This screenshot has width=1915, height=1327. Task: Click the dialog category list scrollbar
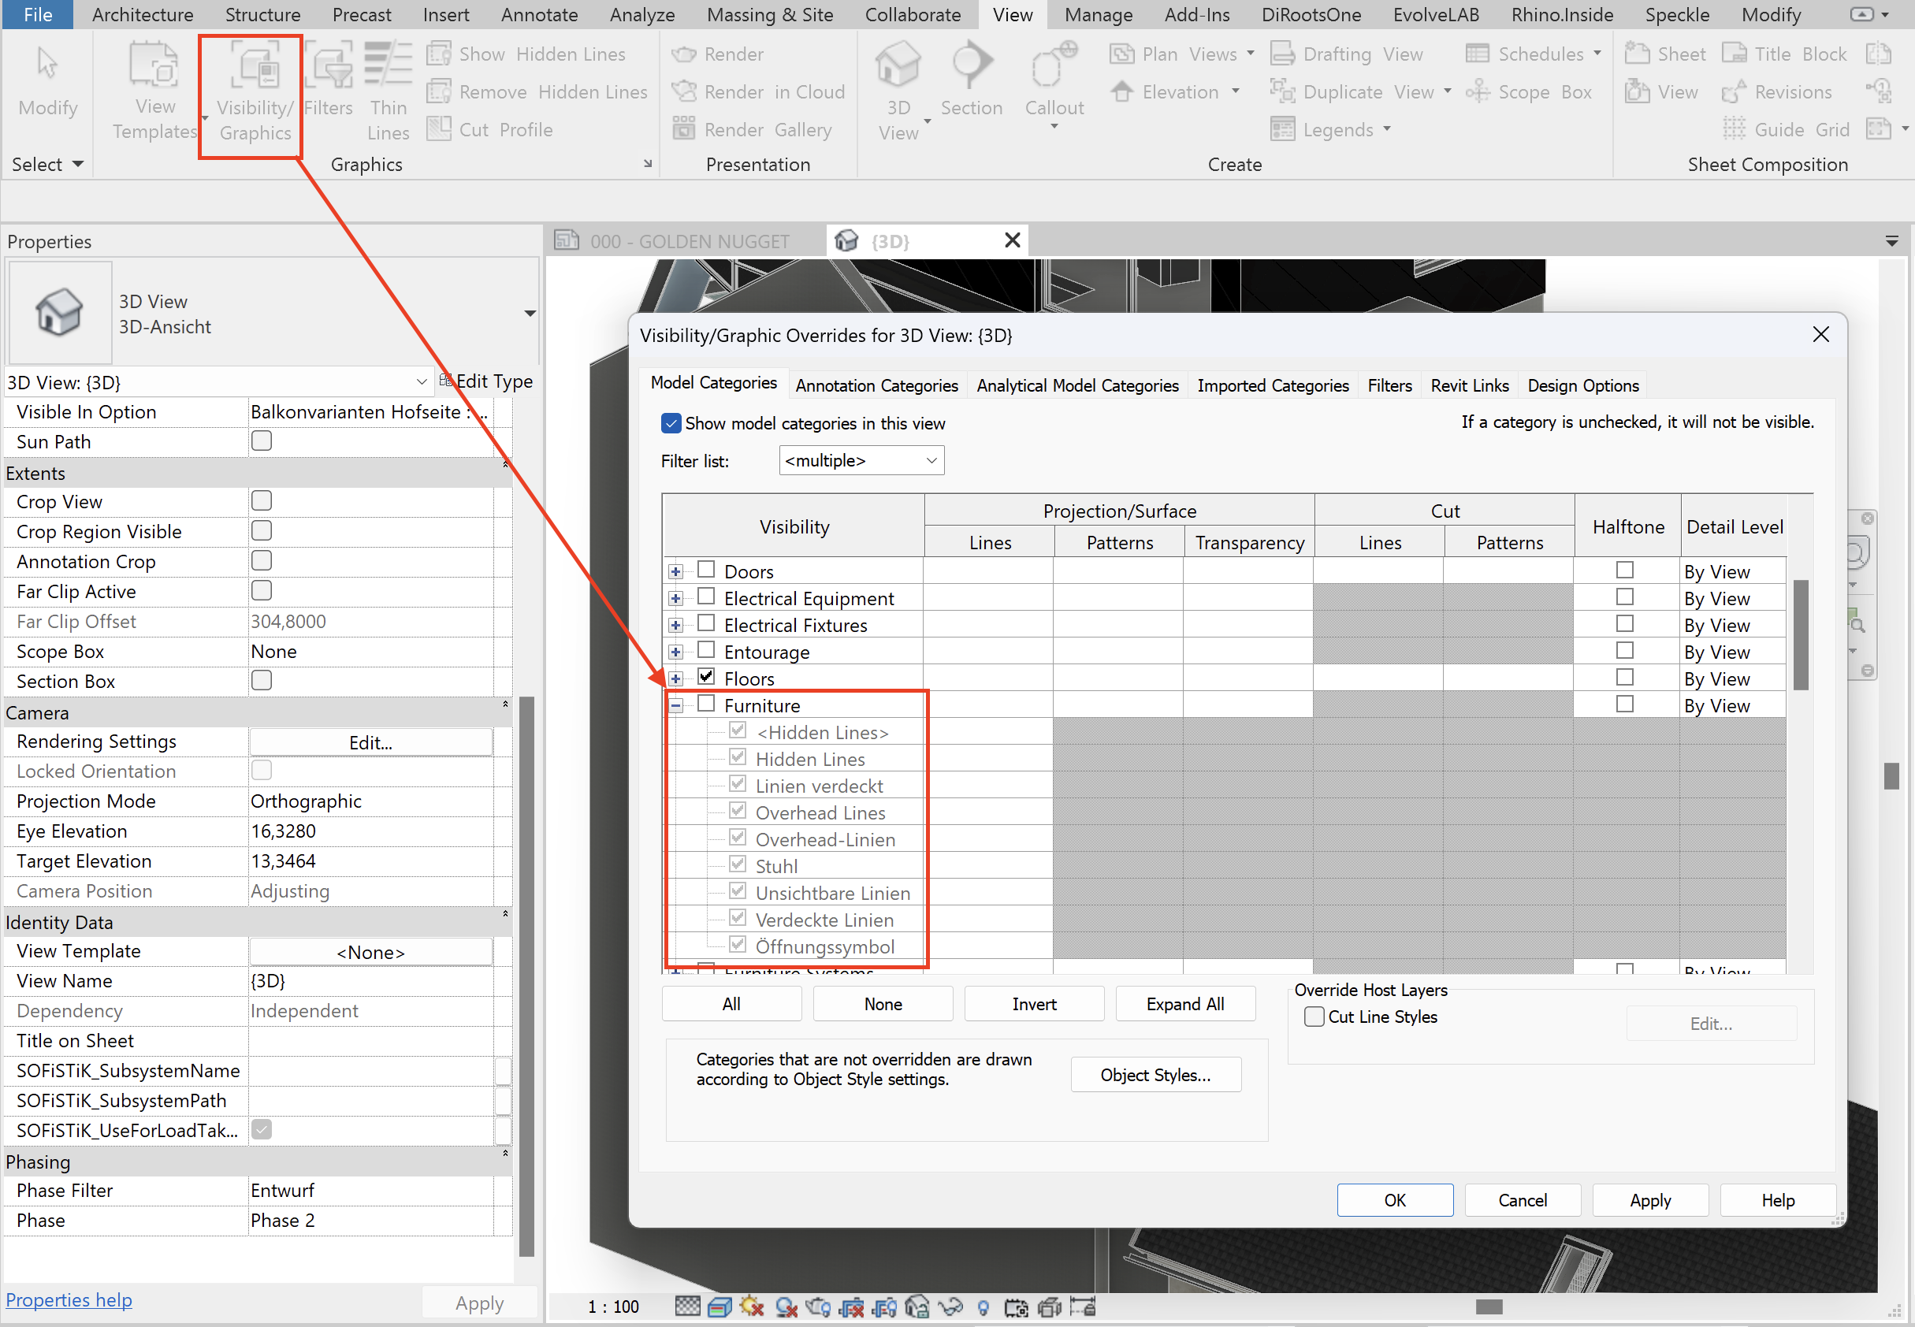(1800, 634)
